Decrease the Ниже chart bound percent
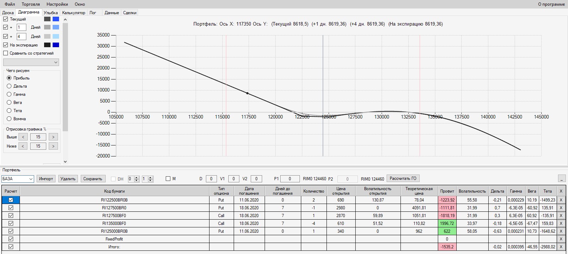568x254 pixels. [23, 146]
